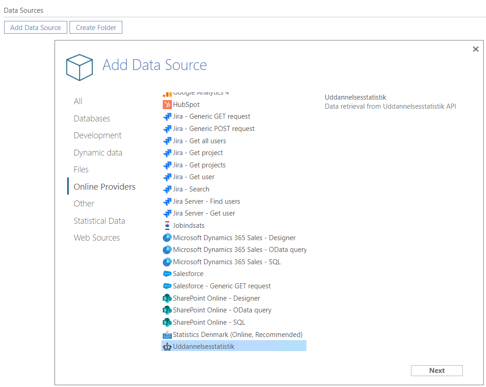Click the cloud icon beside Salesforce - Generic GET request

[x=167, y=286]
